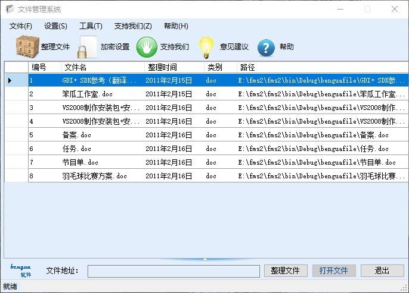Close the 文件管理系统 window
409x293 pixels.
[395, 9]
